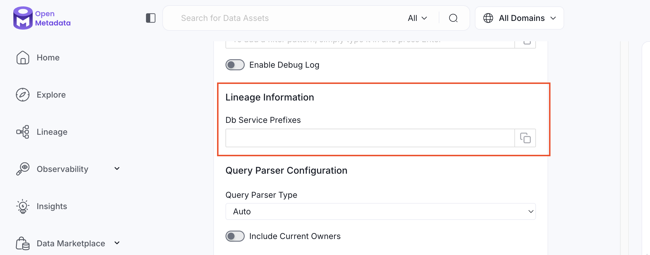This screenshot has width=650, height=255.
Task: Click the Home house icon
Action: [x=23, y=58]
